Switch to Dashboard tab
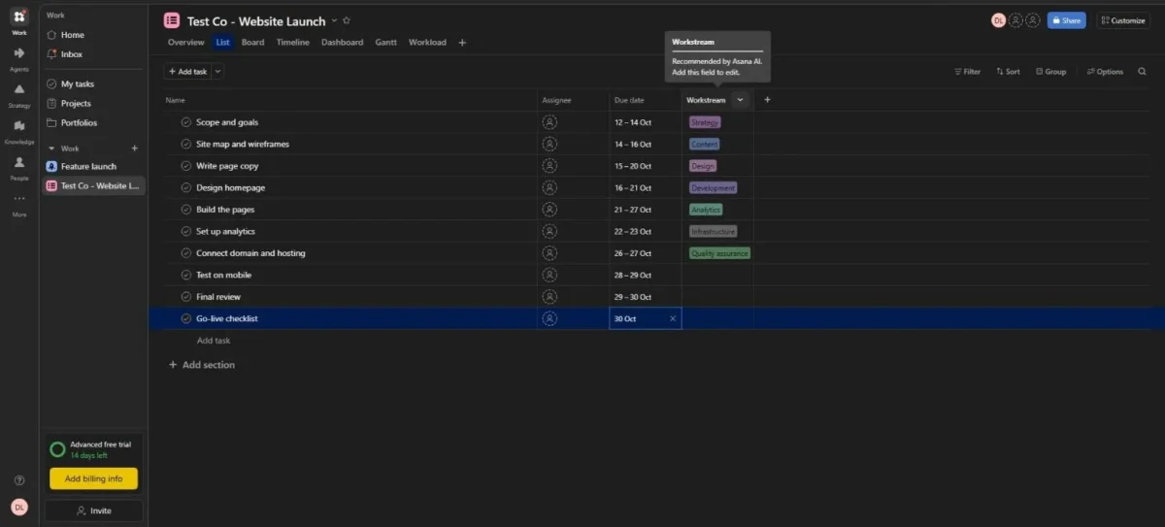Viewport: 1165px width, 527px height. point(342,43)
